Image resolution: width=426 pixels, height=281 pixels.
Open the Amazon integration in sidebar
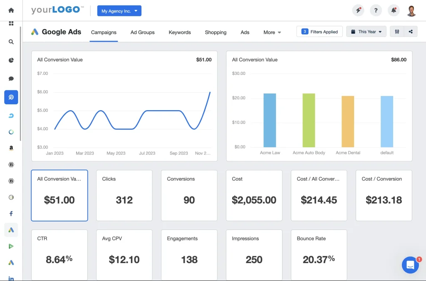[x=11, y=148]
